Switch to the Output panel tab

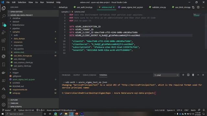pos(76,75)
